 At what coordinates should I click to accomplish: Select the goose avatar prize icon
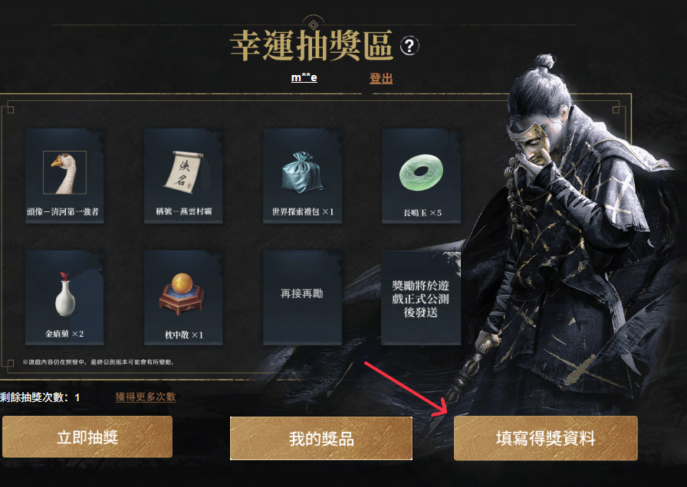pos(65,172)
